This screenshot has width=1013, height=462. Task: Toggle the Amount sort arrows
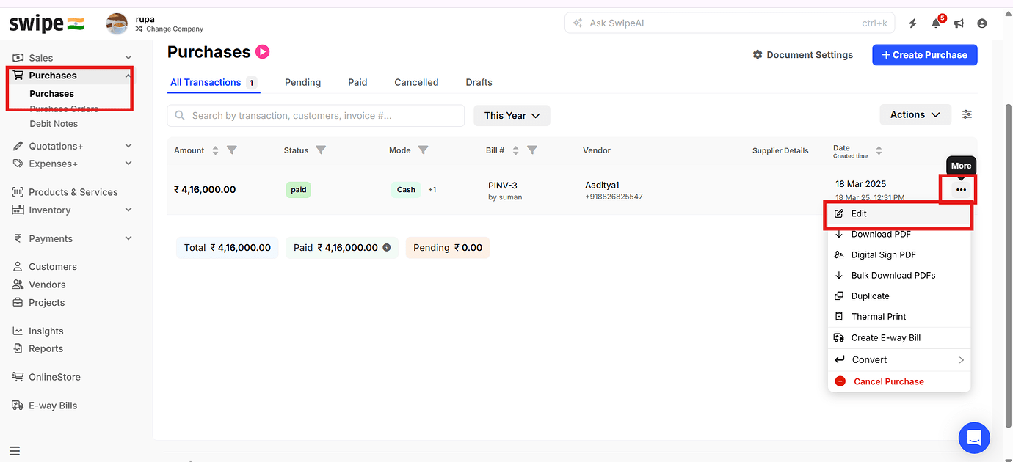(x=215, y=150)
